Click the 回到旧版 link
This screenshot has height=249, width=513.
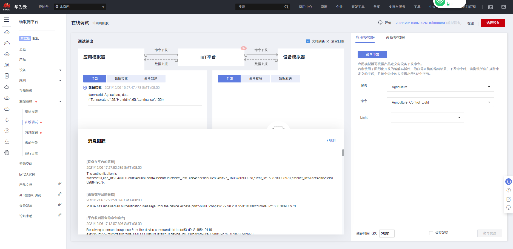coord(101,23)
